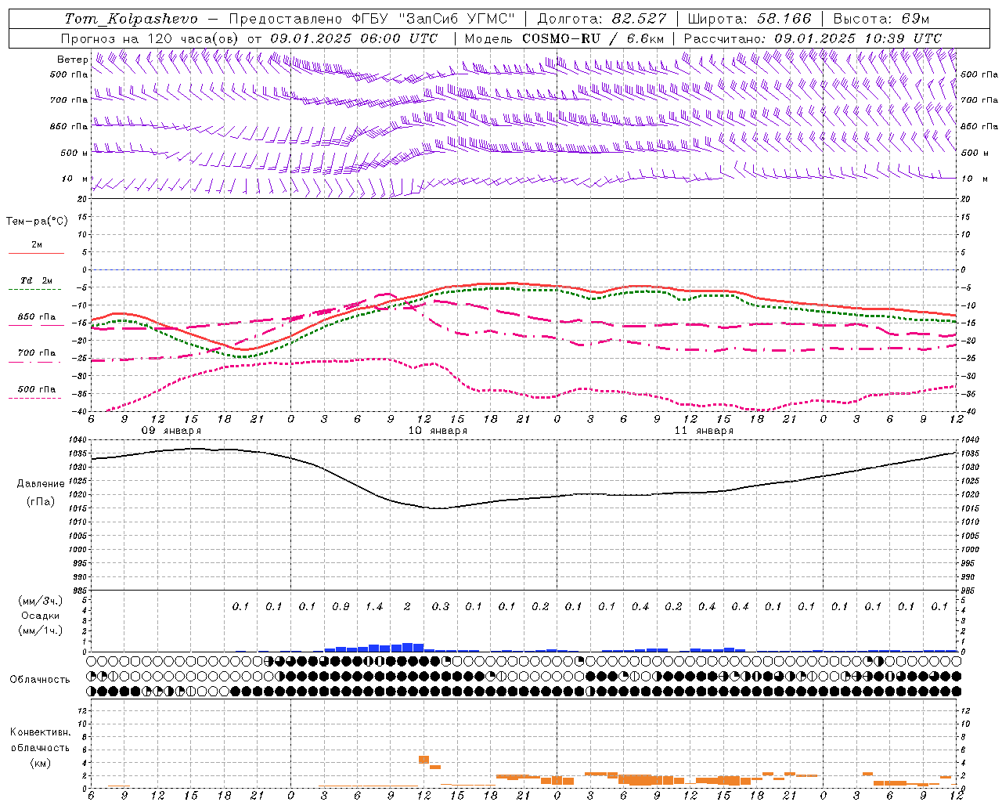Viewport: 1002px width, 802px height.
Task: Click the 1040 value on left pressure axis
Action: [x=79, y=439]
